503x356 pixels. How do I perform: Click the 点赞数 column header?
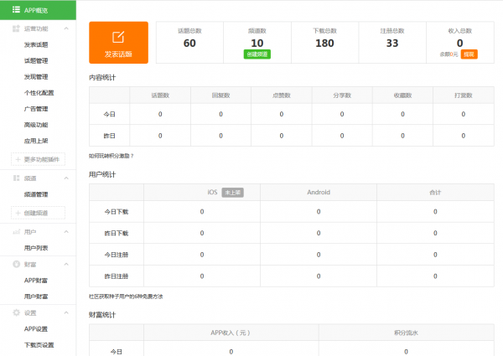tap(282, 95)
